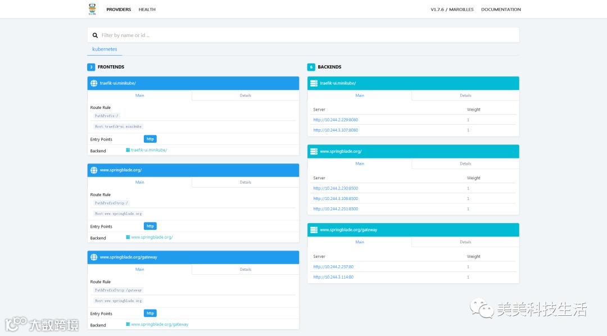
Task: Open server http://10.244.3.108:8500
Action: (336, 198)
